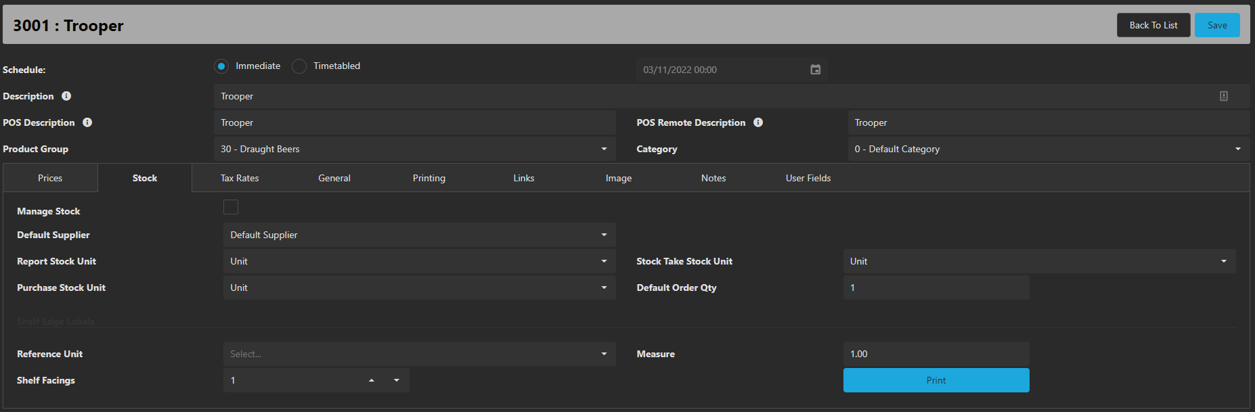Open the Default Supplier dropdown
The height and width of the screenshot is (412, 1255).
[418, 235]
